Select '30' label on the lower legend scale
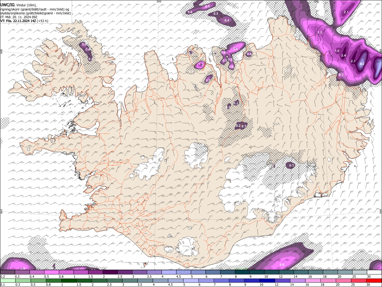Image resolution: width=382 pixels, height=287 pixels. point(369,285)
